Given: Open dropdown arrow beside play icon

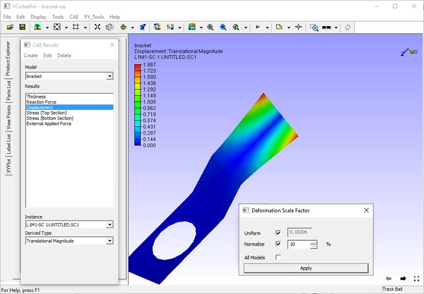Looking at the screenshot, I should tap(267, 27).
